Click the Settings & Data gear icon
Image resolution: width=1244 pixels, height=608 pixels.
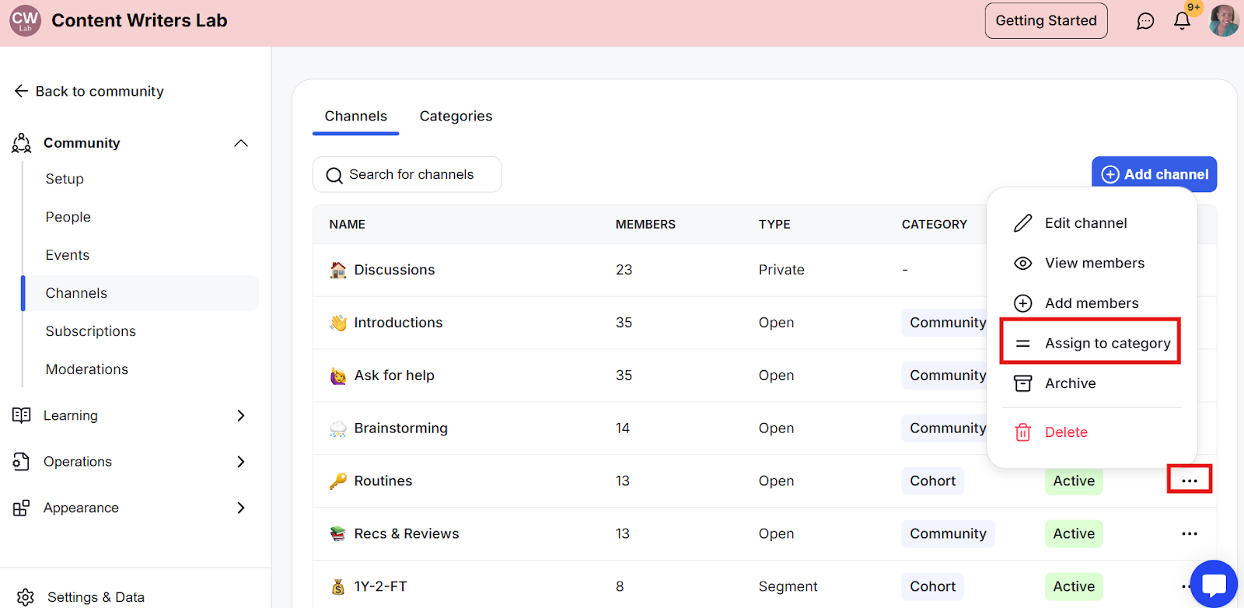click(26, 597)
